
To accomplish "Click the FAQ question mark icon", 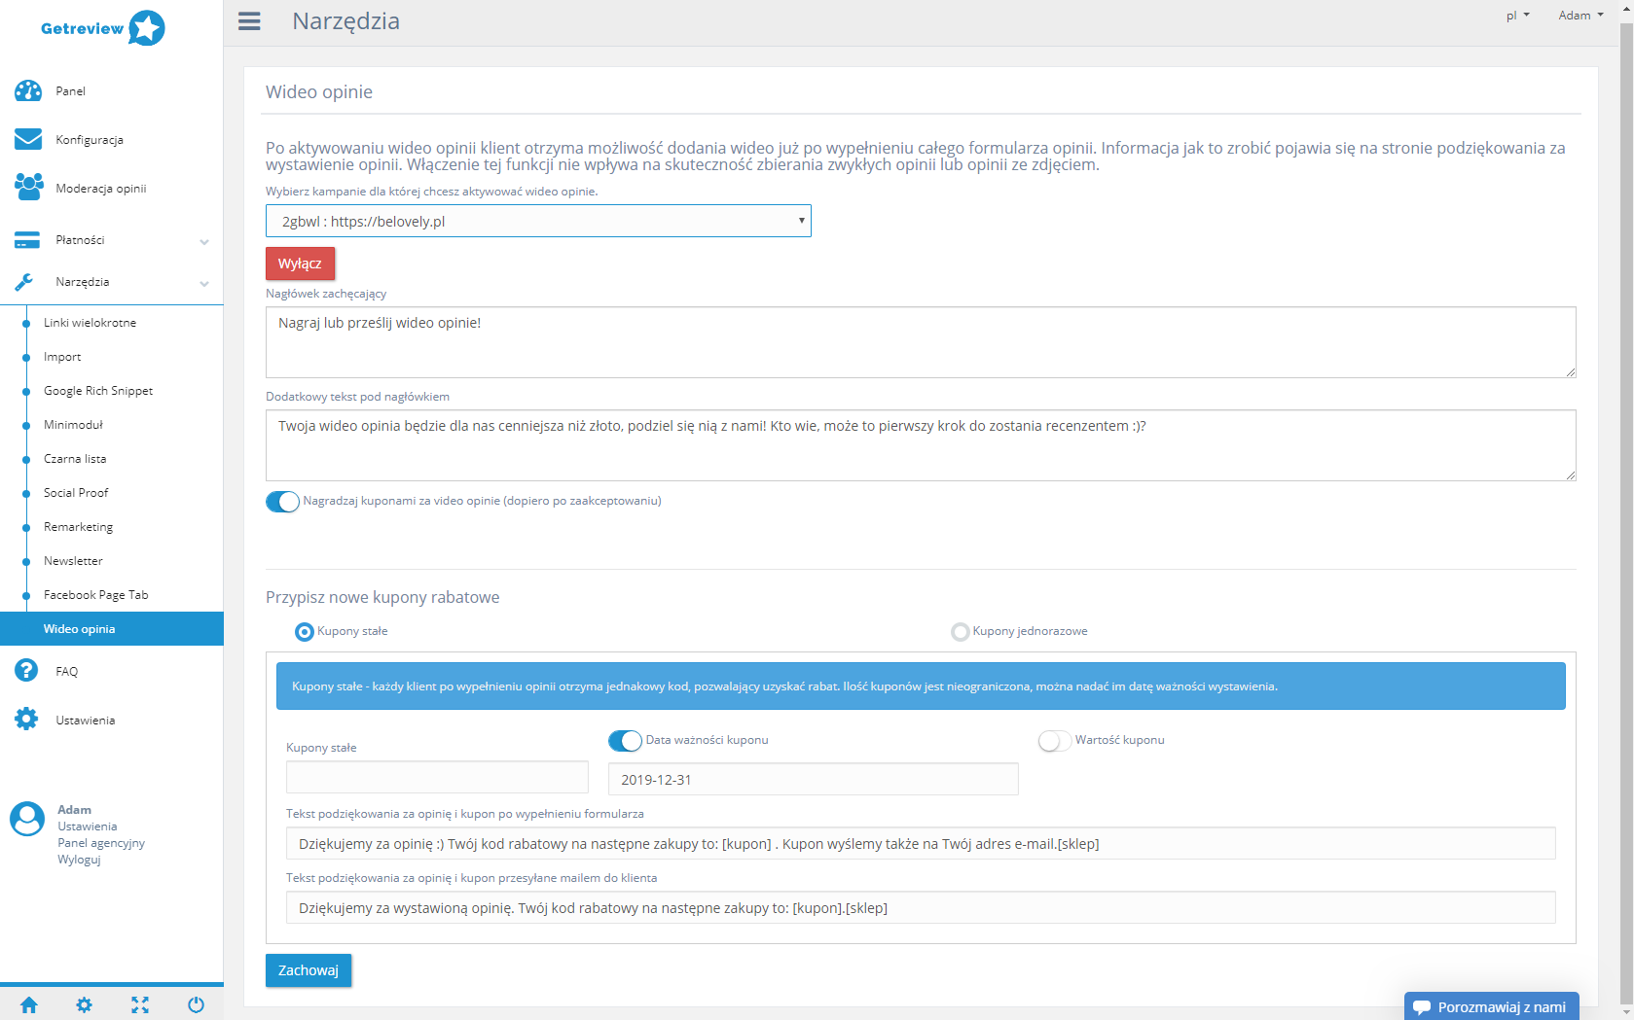I will point(26,671).
